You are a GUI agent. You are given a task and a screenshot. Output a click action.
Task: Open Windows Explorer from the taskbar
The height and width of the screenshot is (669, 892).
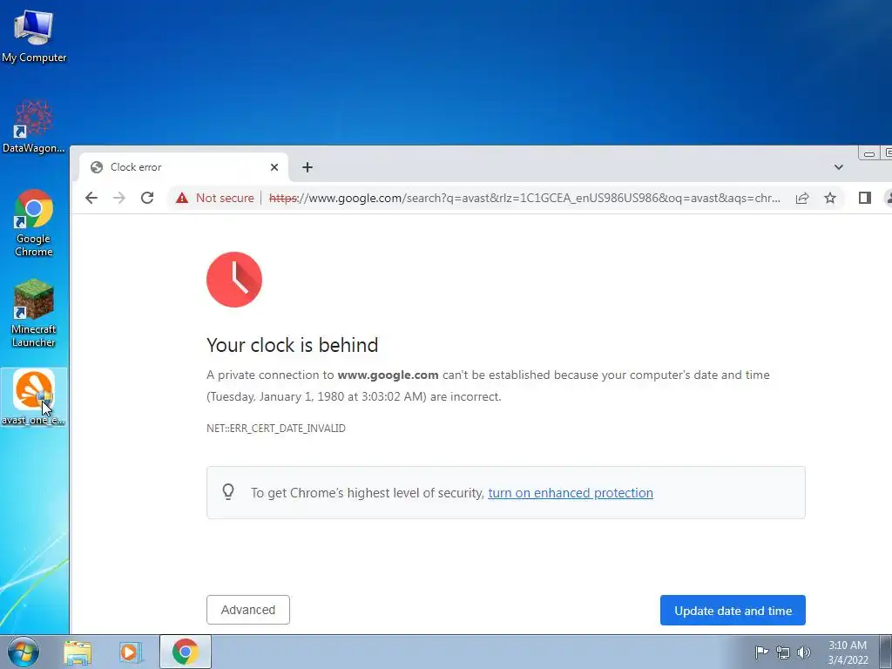(78, 652)
